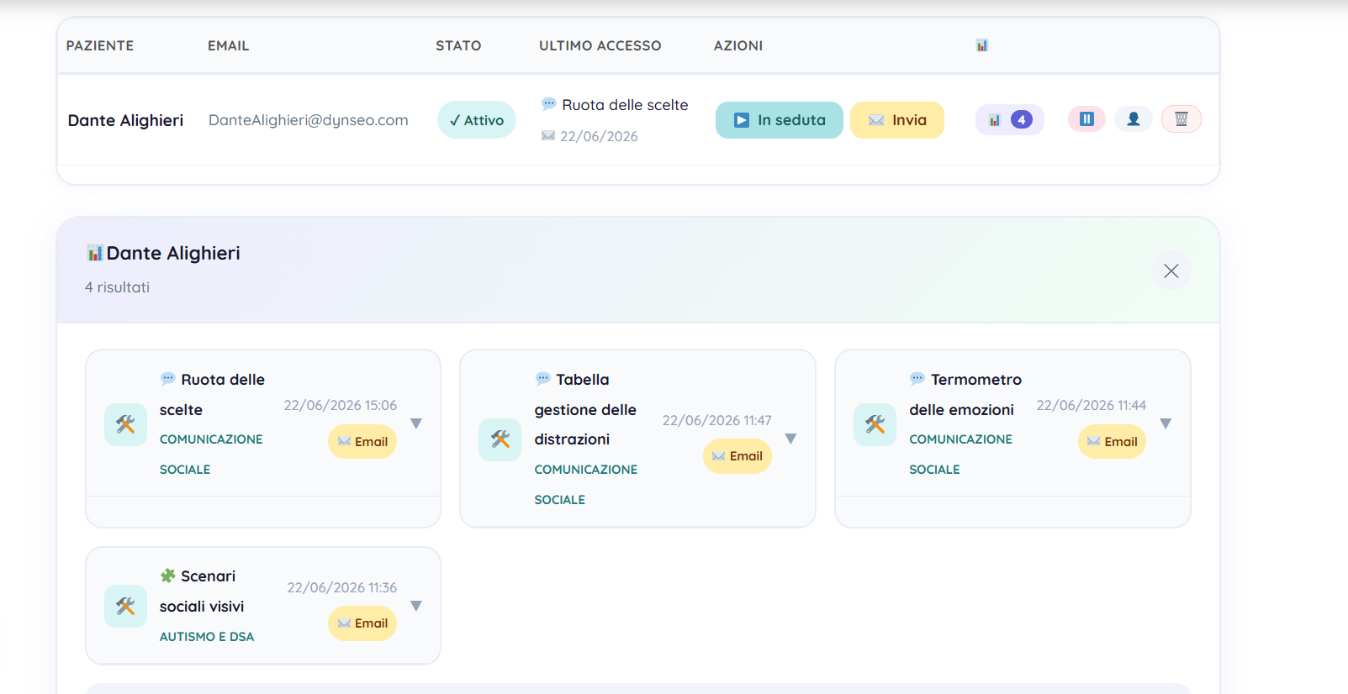Toggle the Attivo status badge
The width and height of the screenshot is (1348, 694).
pos(476,120)
